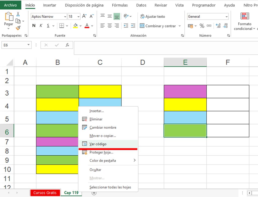258x197 pixels.
Task: Click the Increase Indent icon
Action: [133, 26]
